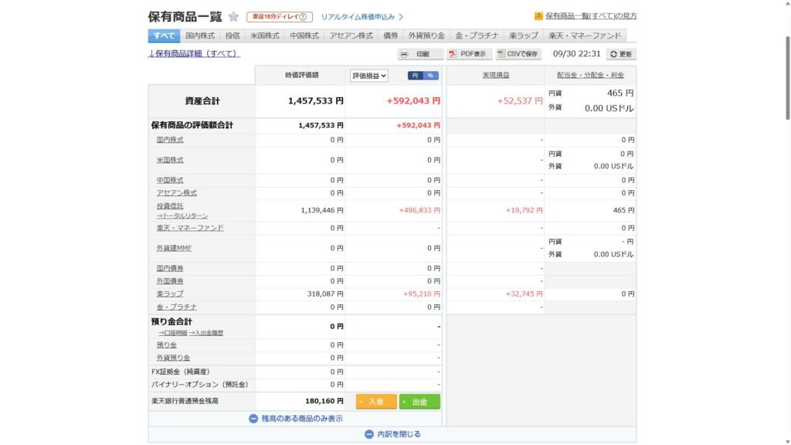The height and width of the screenshot is (445, 791).
Task: Click the printer icon on 印刷 button
Action: point(404,54)
